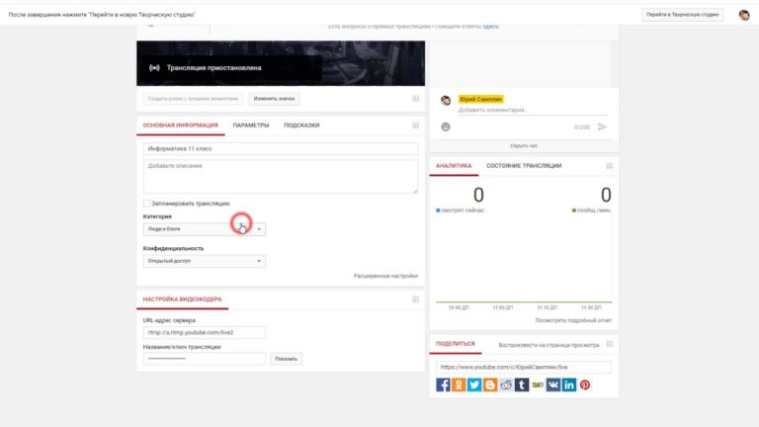The image size is (759, 427).
Task: Click the chat user avatar
Action: (446, 100)
